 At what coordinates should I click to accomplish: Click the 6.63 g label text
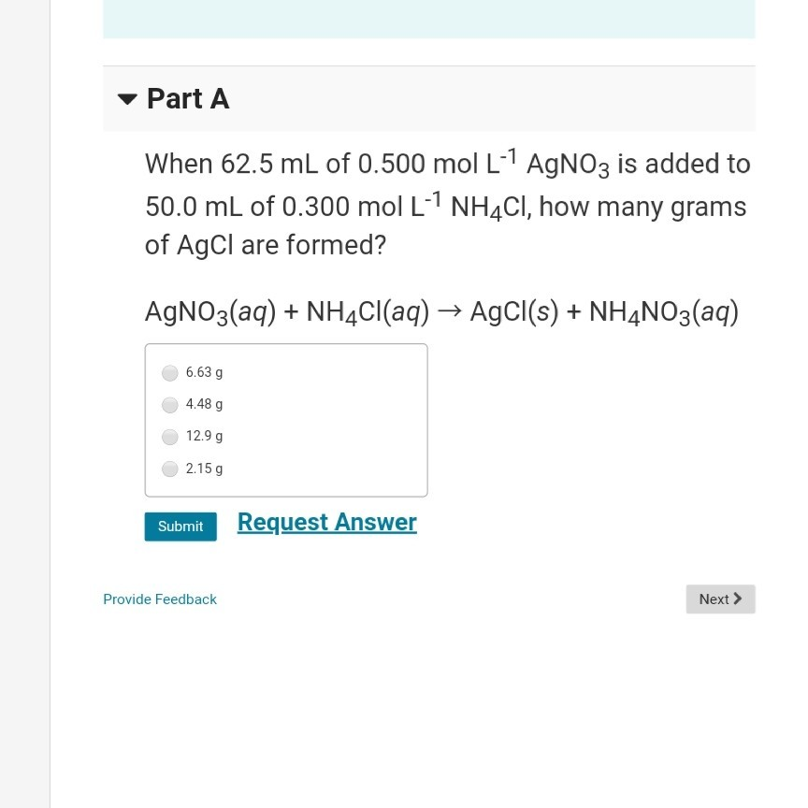pyautogui.click(x=204, y=372)
